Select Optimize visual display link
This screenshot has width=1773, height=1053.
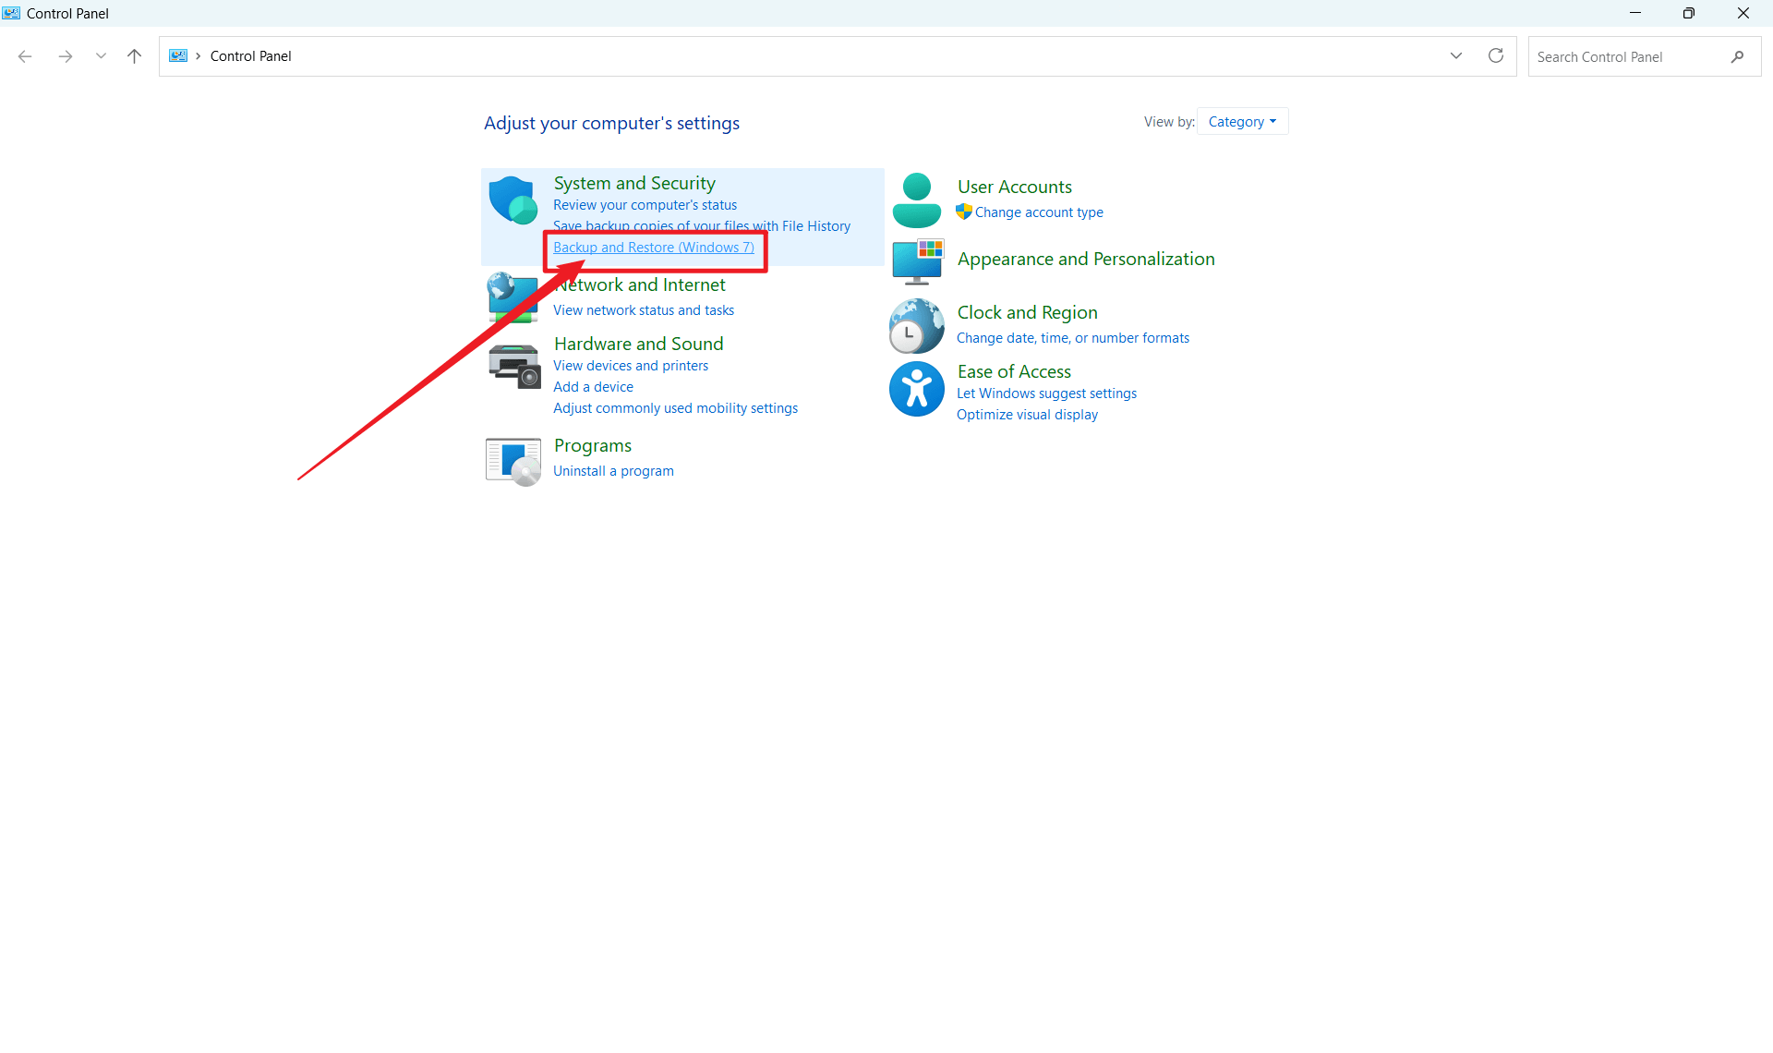1027,415
